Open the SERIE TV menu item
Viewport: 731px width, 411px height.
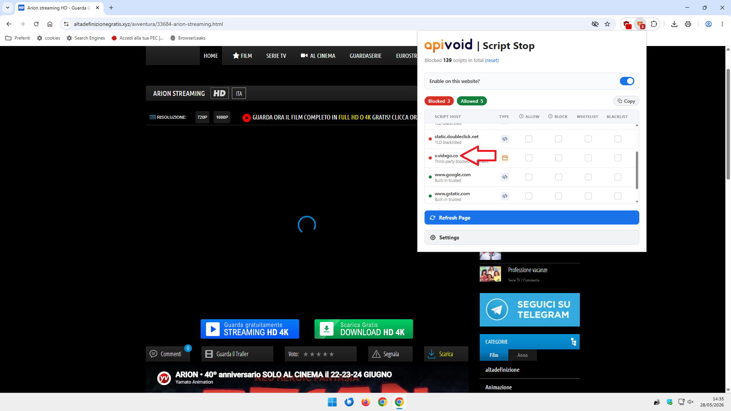[276, 56]
